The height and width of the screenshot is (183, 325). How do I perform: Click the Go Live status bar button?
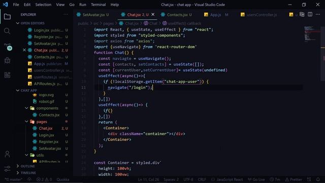coord(256,179)
